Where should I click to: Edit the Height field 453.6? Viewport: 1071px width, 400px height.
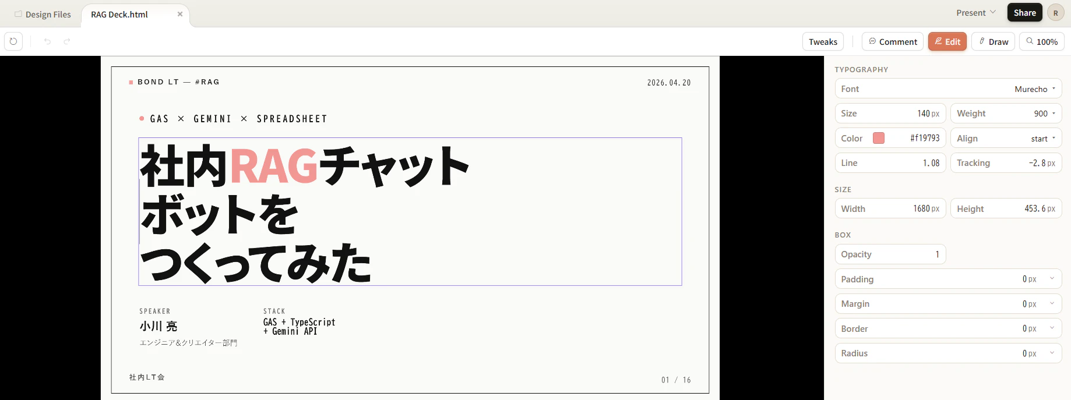point(1006,208)
